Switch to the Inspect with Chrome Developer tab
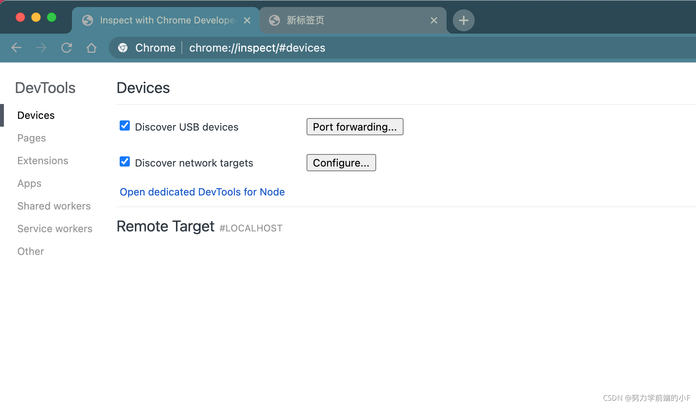Screen dimensions: 696x405 [166, 20]
